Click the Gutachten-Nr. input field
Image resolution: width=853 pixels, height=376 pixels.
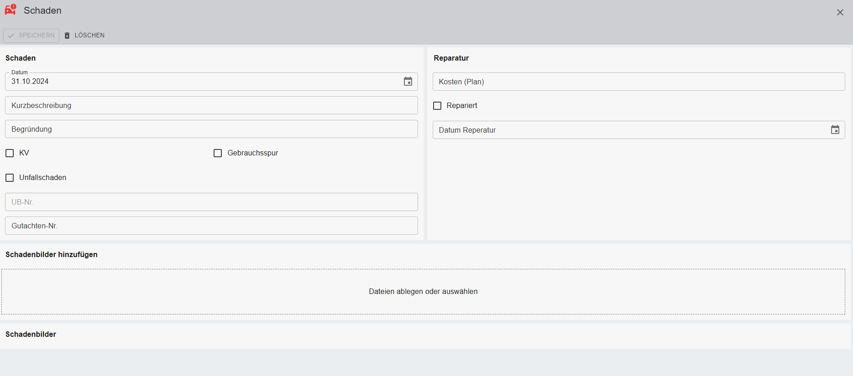pos(211,226)
